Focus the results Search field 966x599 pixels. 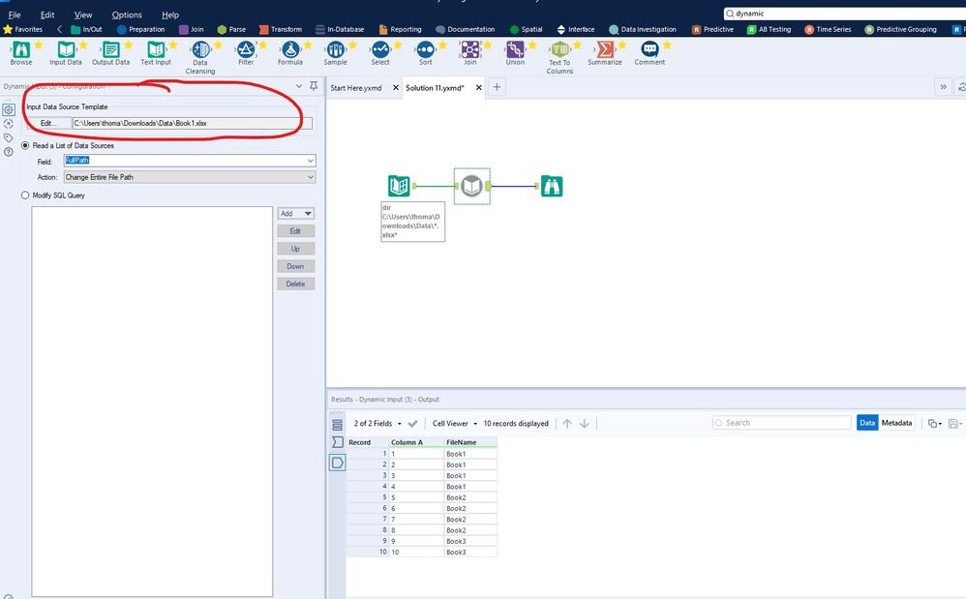coord(782,423)
